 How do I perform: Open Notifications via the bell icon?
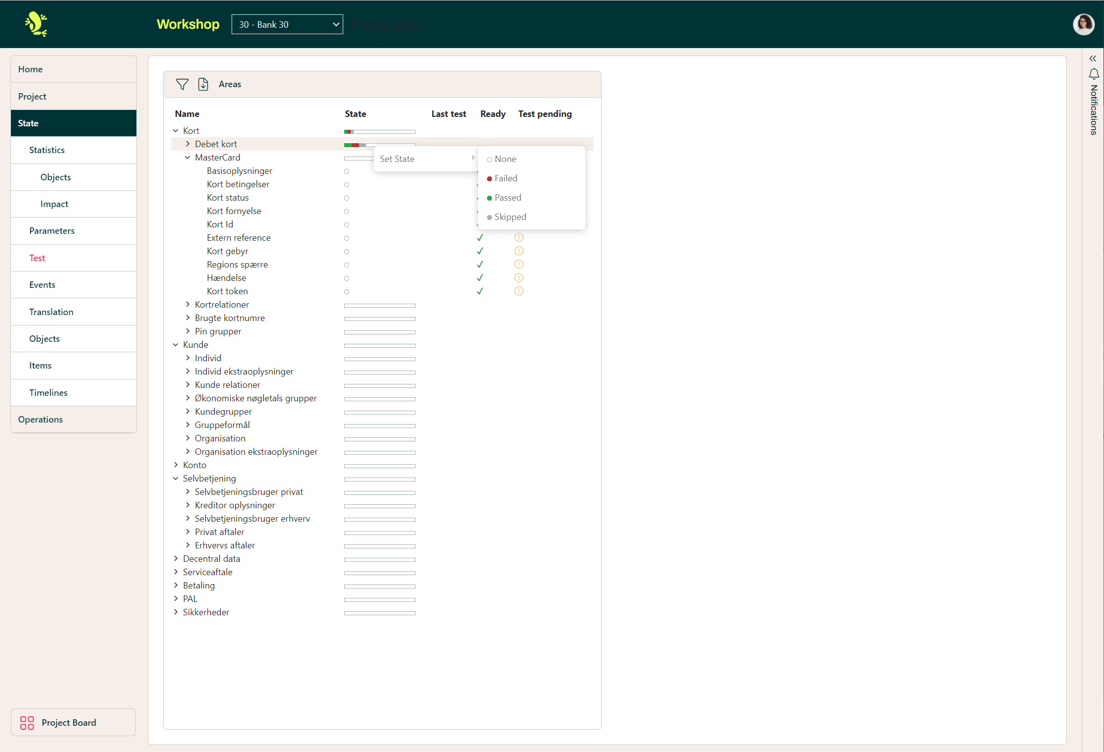(1094, 73)
